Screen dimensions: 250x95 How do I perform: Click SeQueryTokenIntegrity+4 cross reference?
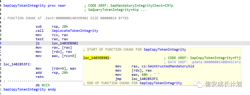tap(117, 10)
